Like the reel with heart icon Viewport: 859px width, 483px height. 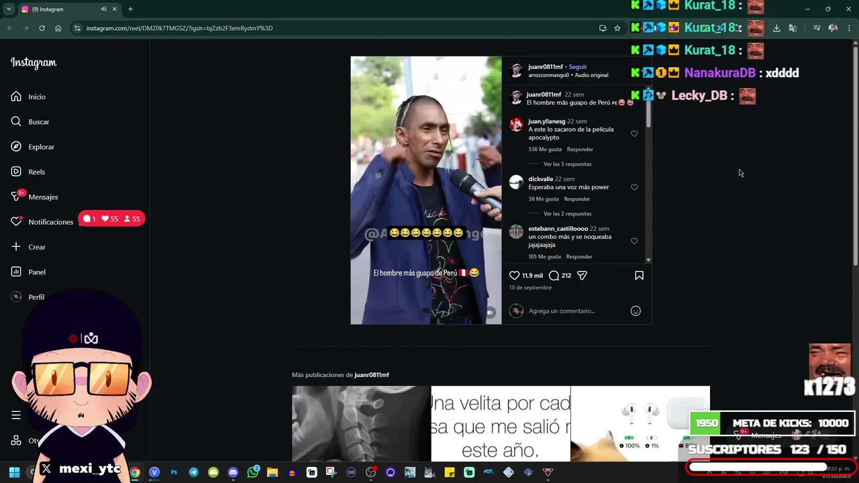coord(514,275)
